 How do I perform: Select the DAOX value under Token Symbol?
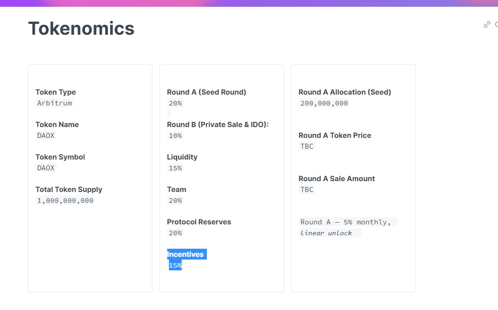[x=46, y=168]
